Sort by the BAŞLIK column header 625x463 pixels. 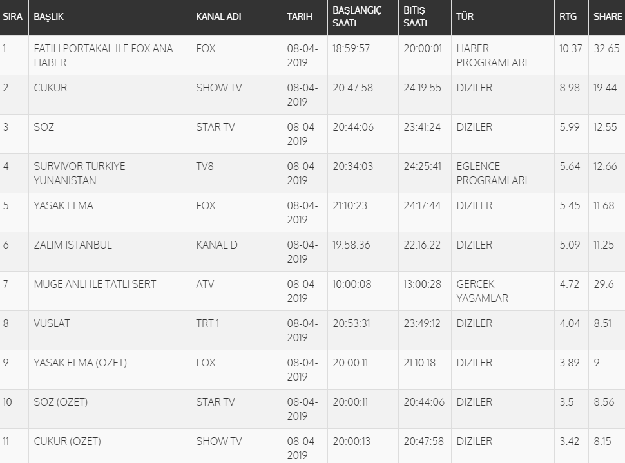click(x=49, y=17)
